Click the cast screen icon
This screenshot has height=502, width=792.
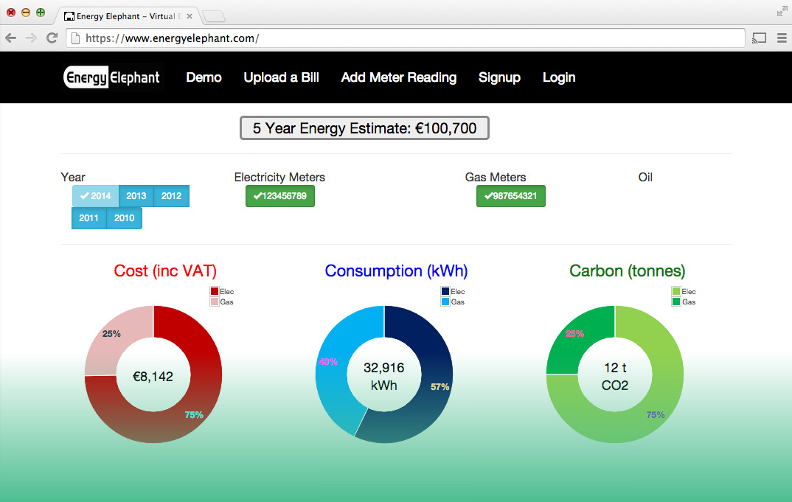click(759, 38)
